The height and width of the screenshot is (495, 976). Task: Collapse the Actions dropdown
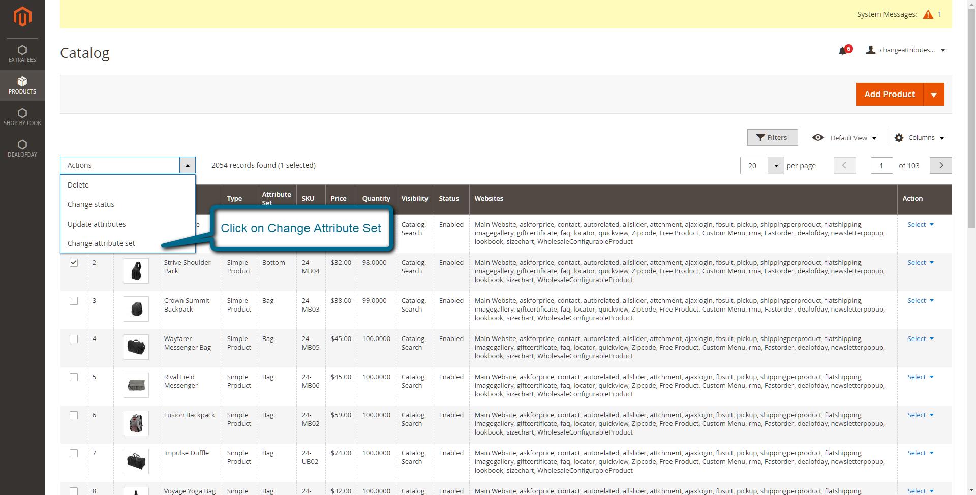[x=188, y=165]
